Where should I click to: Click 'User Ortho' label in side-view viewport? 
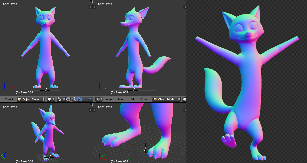[105, 4]
